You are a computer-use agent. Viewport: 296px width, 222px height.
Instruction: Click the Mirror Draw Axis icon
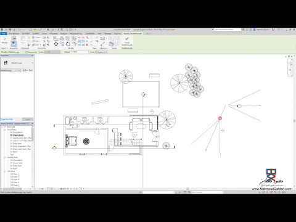[x=74, y=38]
